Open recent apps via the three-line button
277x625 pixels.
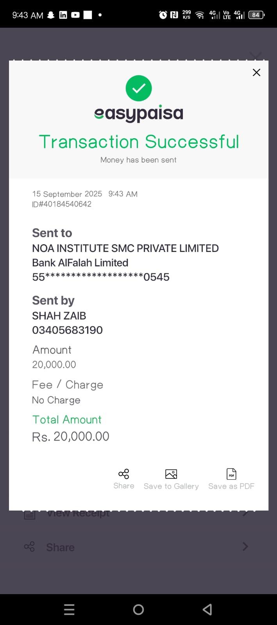[x=69, y=609]
